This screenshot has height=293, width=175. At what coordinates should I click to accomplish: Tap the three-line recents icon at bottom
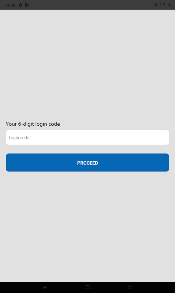click(x=45, y=288)
